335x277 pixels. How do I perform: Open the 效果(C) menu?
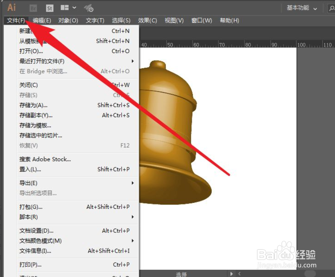pos(148,20)
